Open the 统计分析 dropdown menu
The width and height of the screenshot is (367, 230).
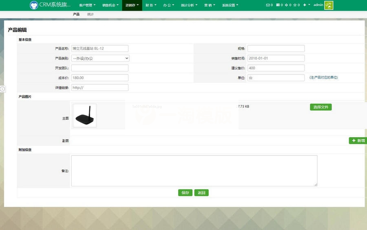(x=189, y=5)
